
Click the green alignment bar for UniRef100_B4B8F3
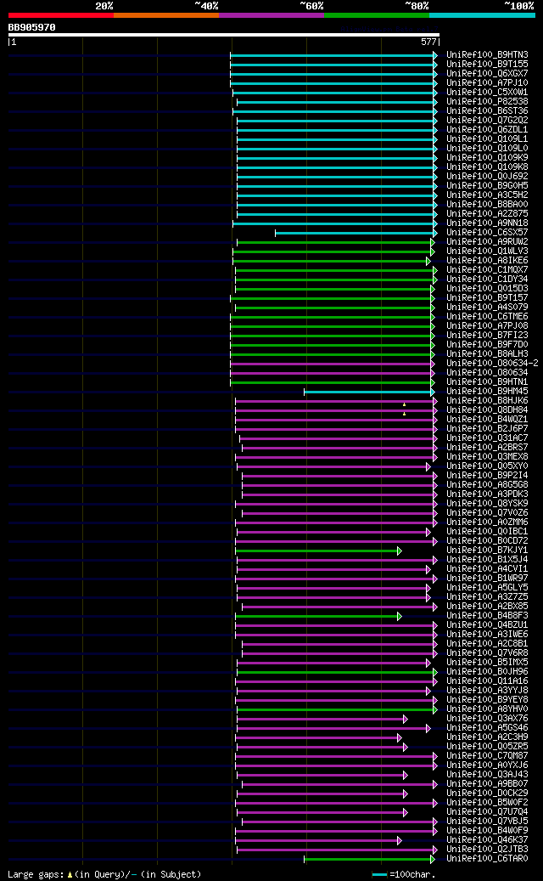(319, 615)
